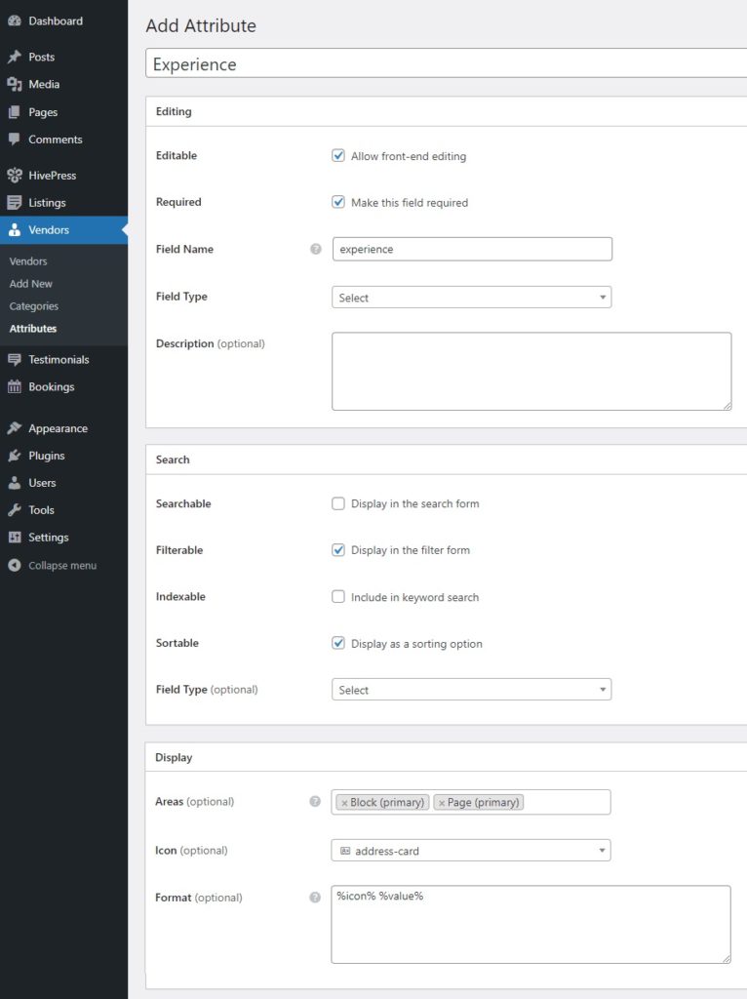Click the Dashboard gauge icon

point(15,20)
